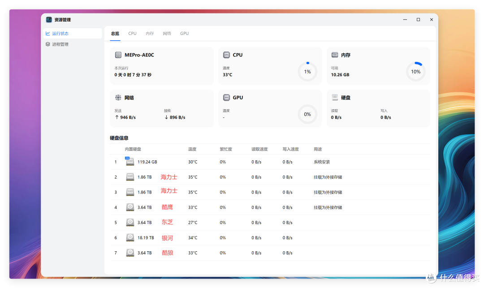Viewport: 484px width, 288px height.
Task: Minimize the 资源管理 window
Action: click(405, 19)
